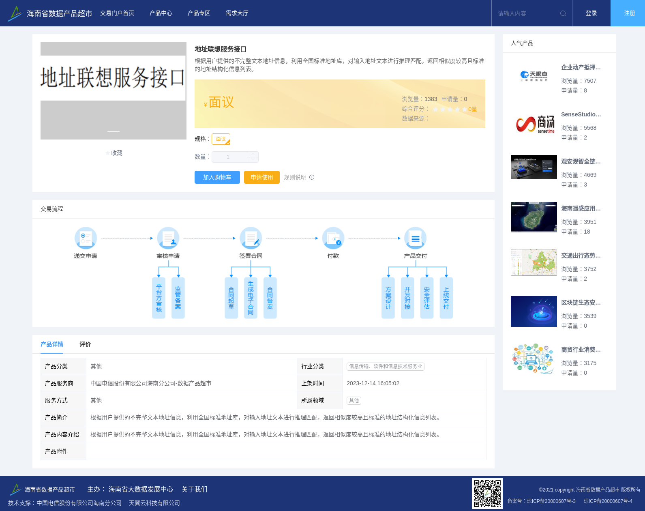The image size is (645, 511).
Task: Switch to the 评价 tab
Action: coord(85,344)
